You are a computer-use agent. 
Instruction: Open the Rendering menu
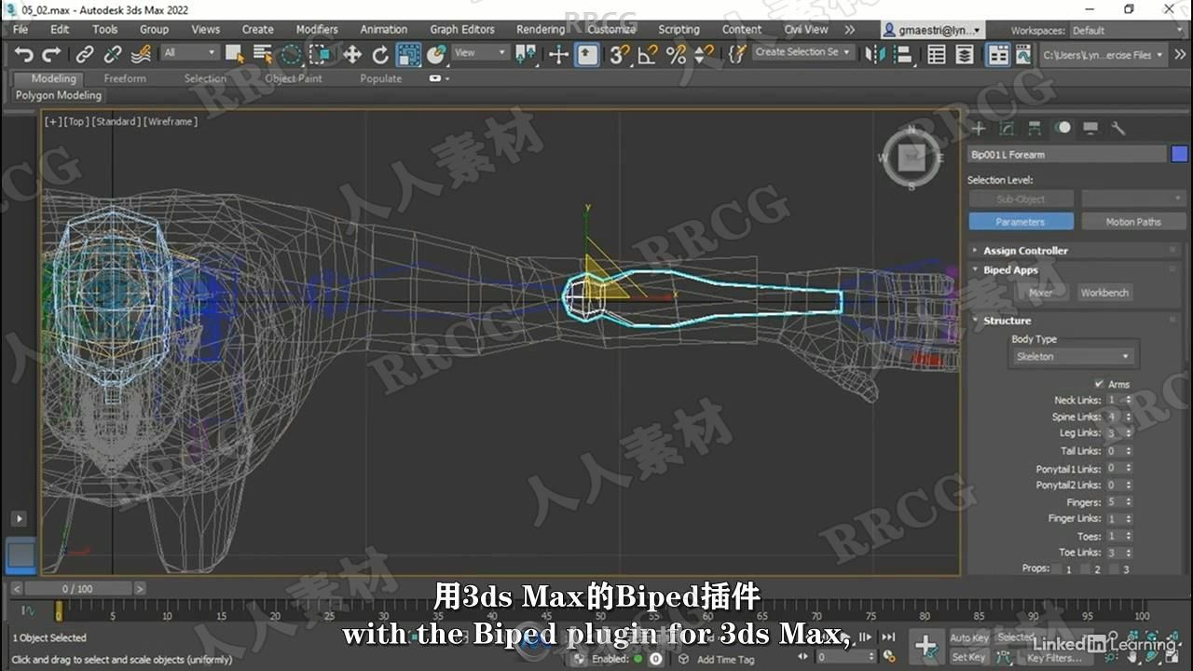541,30
